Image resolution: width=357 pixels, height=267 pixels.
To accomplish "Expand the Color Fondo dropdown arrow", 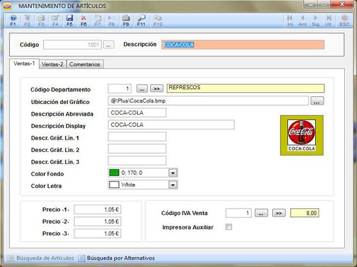I will click(x=173, y=173).
